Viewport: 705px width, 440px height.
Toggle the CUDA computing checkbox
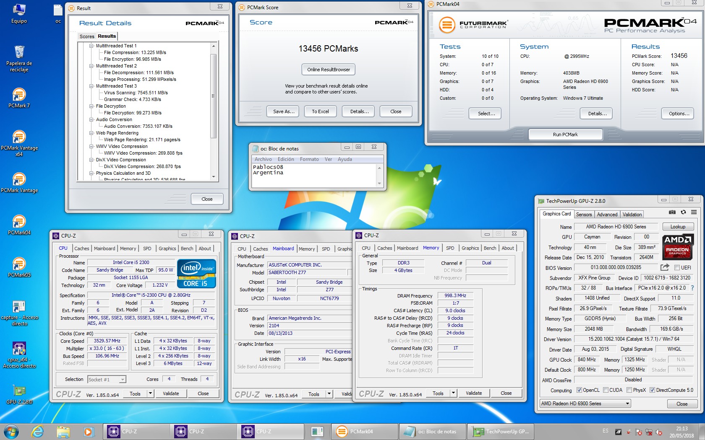(606, 390)
